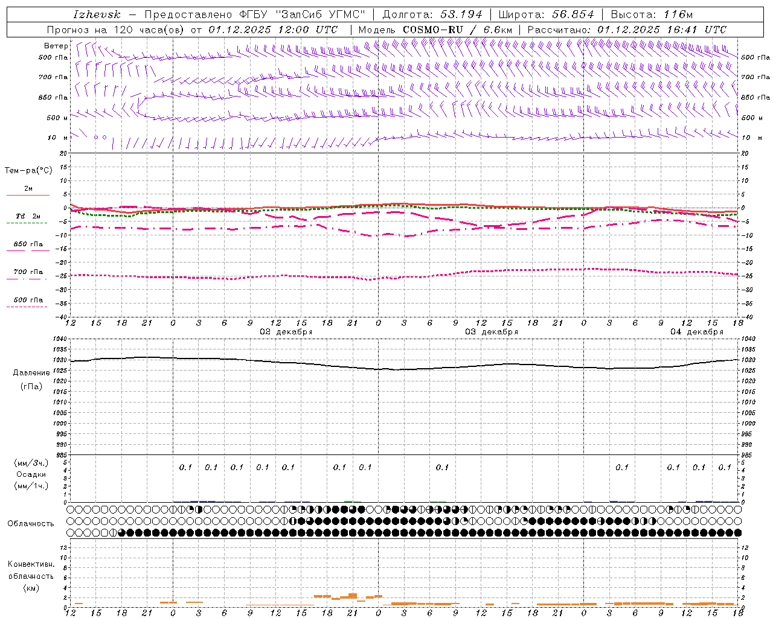Click the Широта: 56.854 value

546,14
